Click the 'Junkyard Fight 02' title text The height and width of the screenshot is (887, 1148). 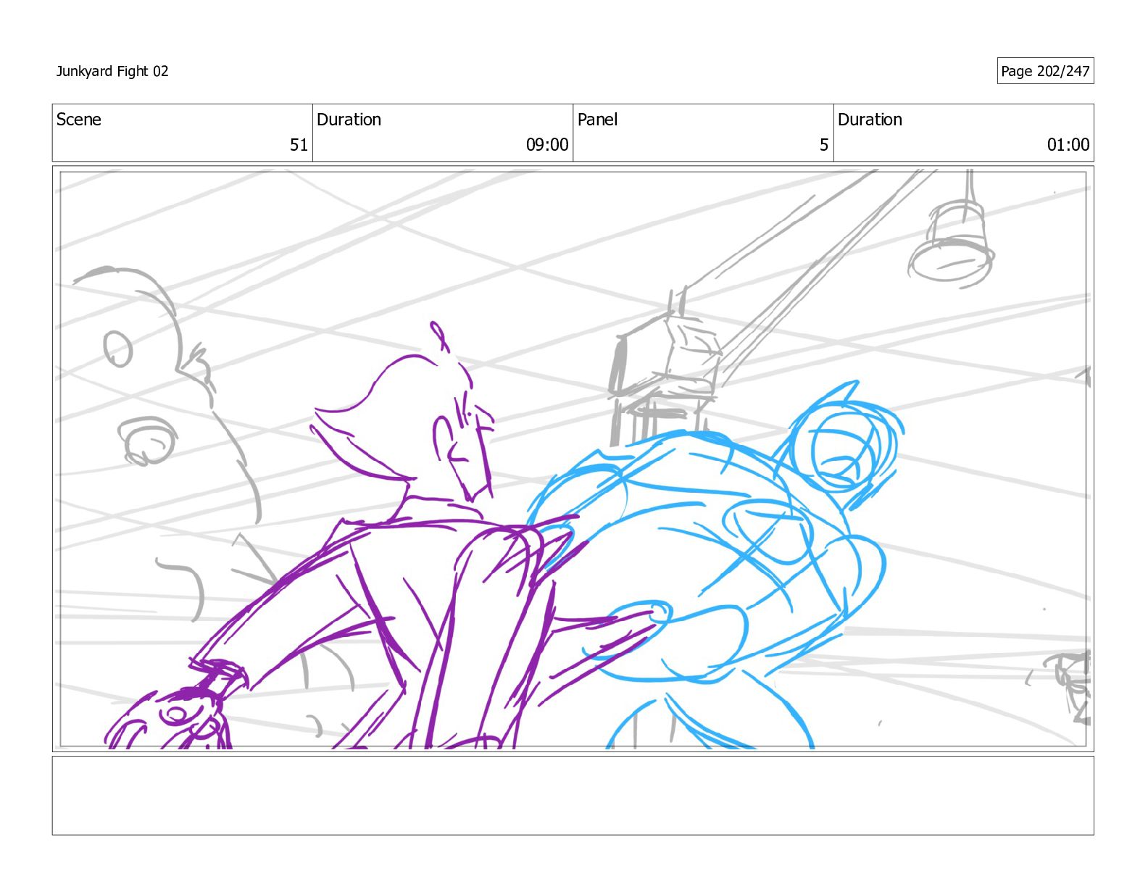[112, 71]
